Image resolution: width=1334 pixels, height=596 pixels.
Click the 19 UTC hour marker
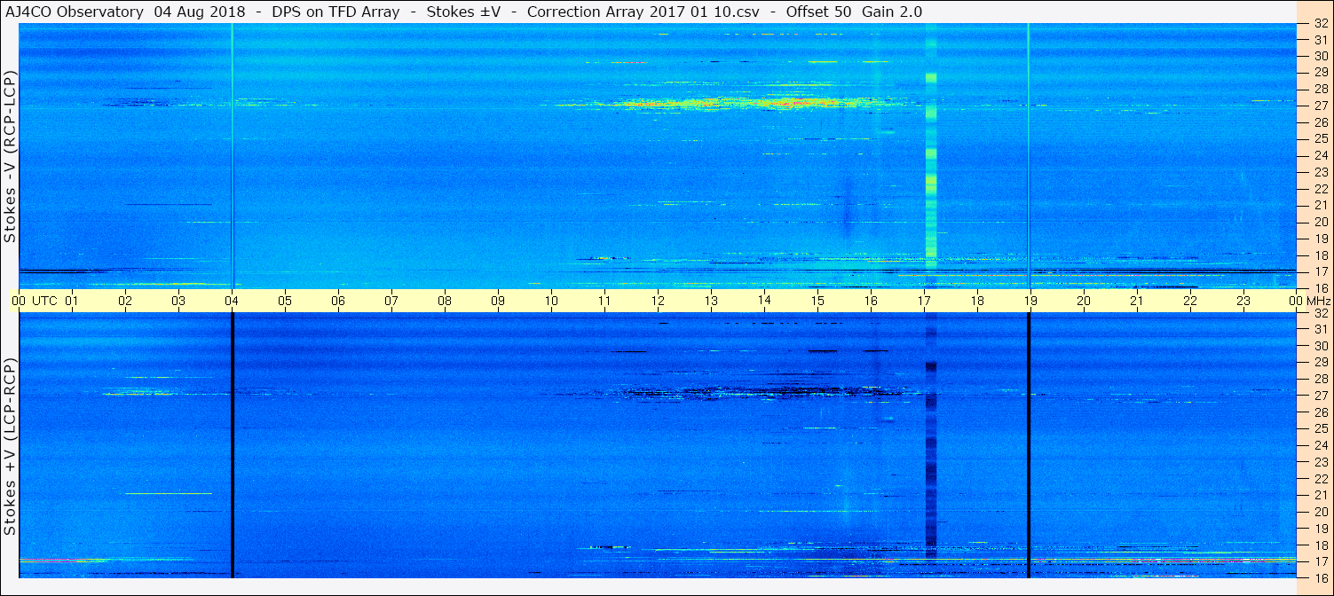coord(1030,301)
